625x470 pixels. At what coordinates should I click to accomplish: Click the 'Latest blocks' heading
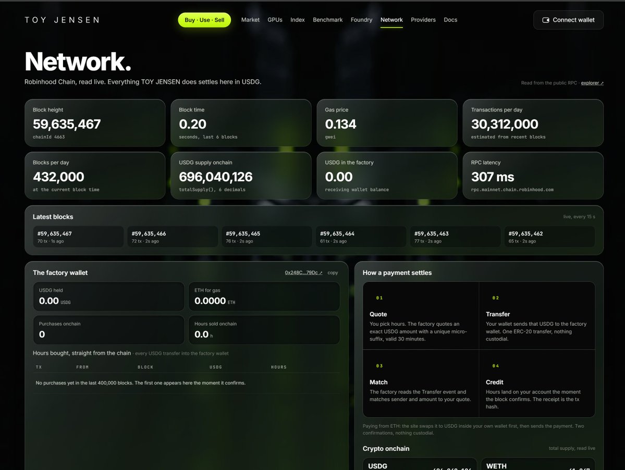click(x=53, y=217)
